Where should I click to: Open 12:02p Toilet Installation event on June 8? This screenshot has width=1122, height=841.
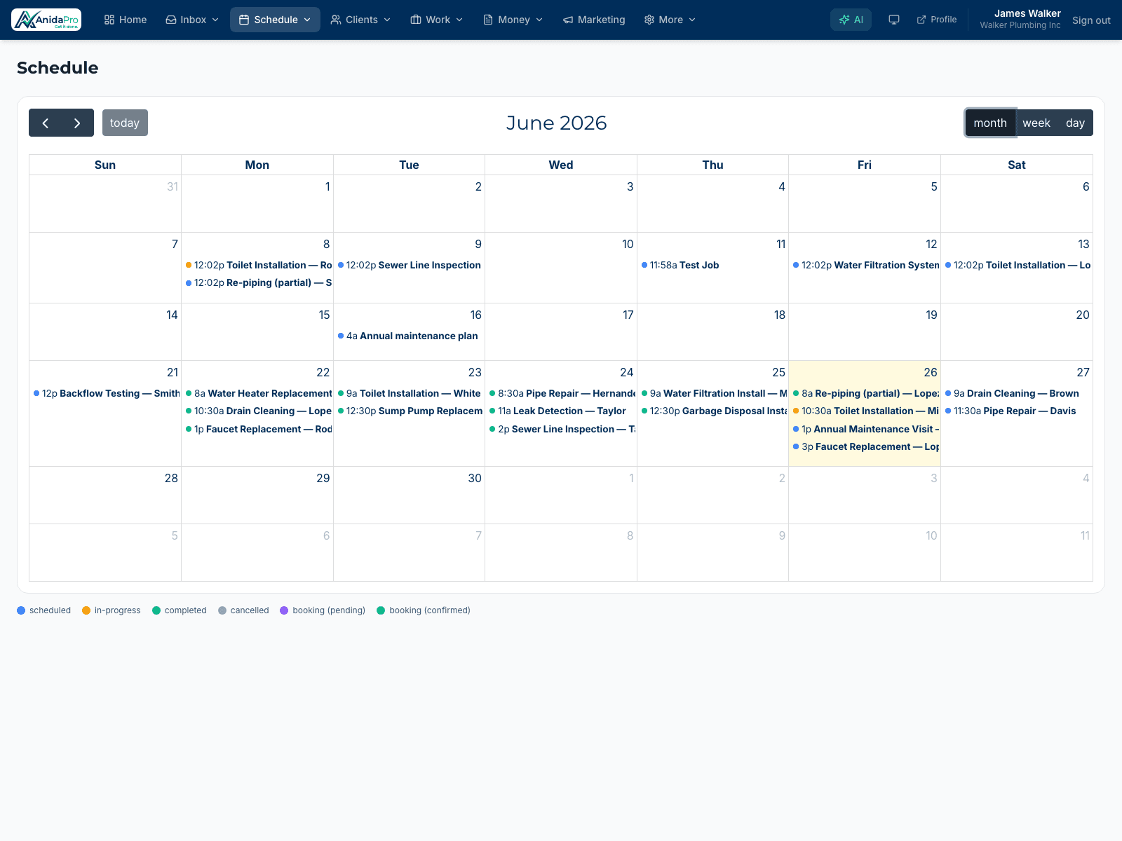pos(257,265)
